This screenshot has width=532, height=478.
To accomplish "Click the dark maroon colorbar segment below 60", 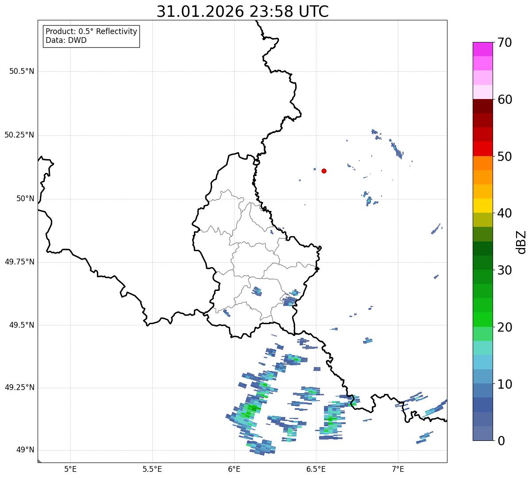I will click(483, 106).
